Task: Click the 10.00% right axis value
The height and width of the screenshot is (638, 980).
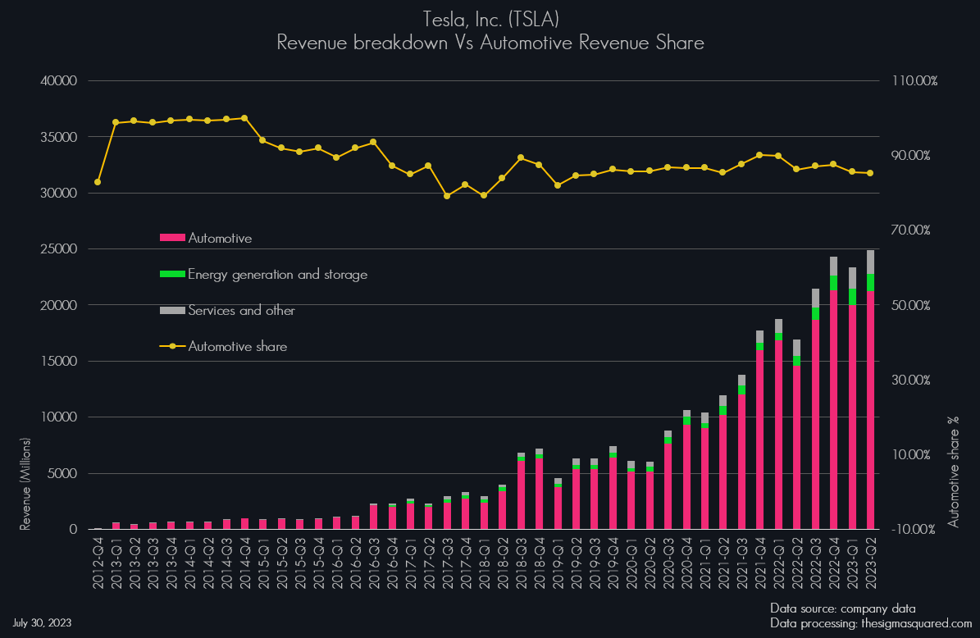Action: 910,454
